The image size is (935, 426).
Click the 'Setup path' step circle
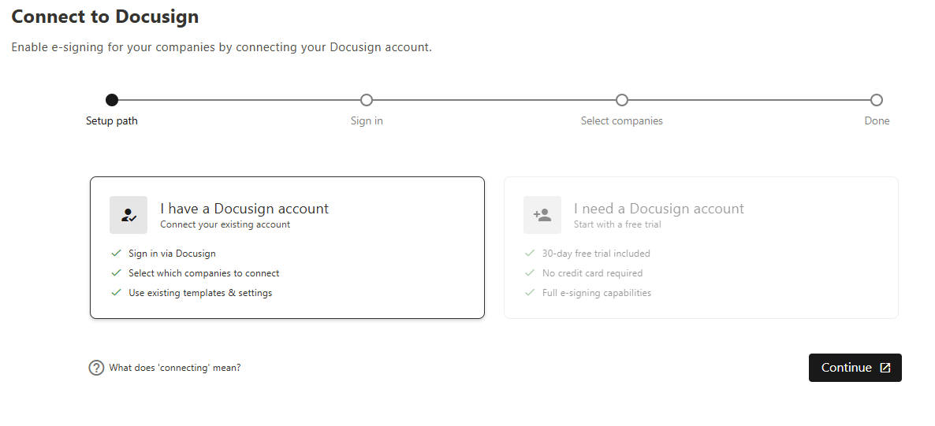tap(112, 100)
